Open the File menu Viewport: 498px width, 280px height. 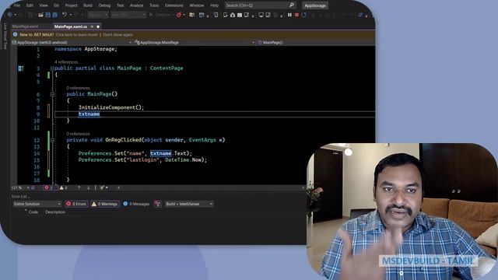tap(17, 5)
